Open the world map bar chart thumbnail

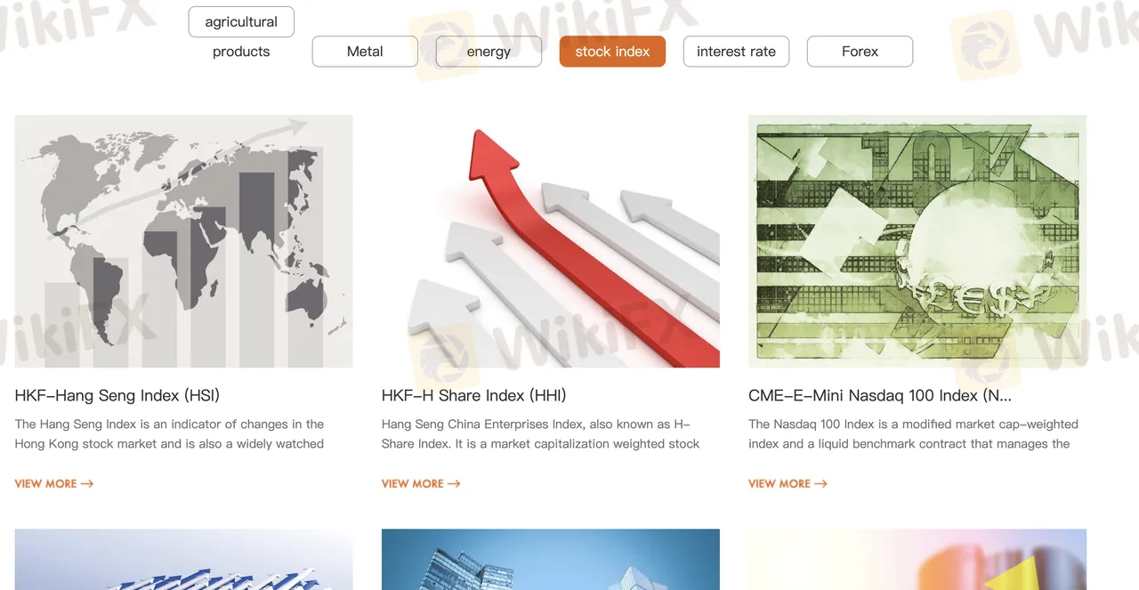coord(184,241)
